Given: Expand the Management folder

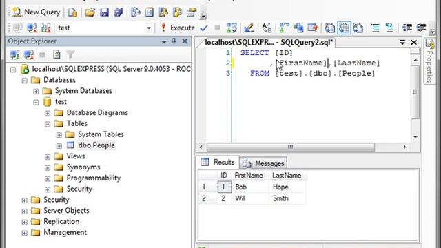Looking at the screenshot, I should 25,233.
